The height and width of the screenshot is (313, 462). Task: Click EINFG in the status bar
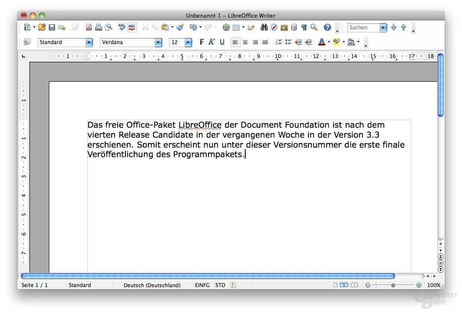202,285
